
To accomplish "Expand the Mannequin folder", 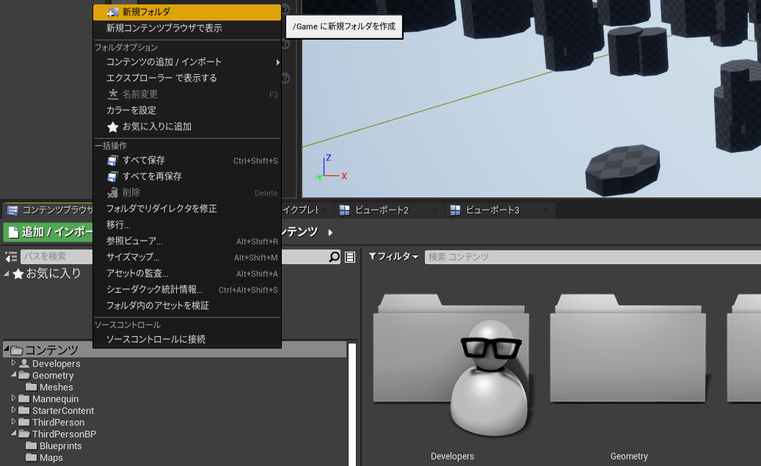I will (x=14, y=398).
